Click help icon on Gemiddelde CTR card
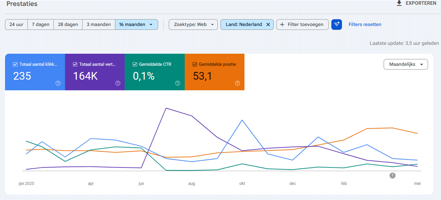This screenshot has width=441, height=200. [178, 83]
